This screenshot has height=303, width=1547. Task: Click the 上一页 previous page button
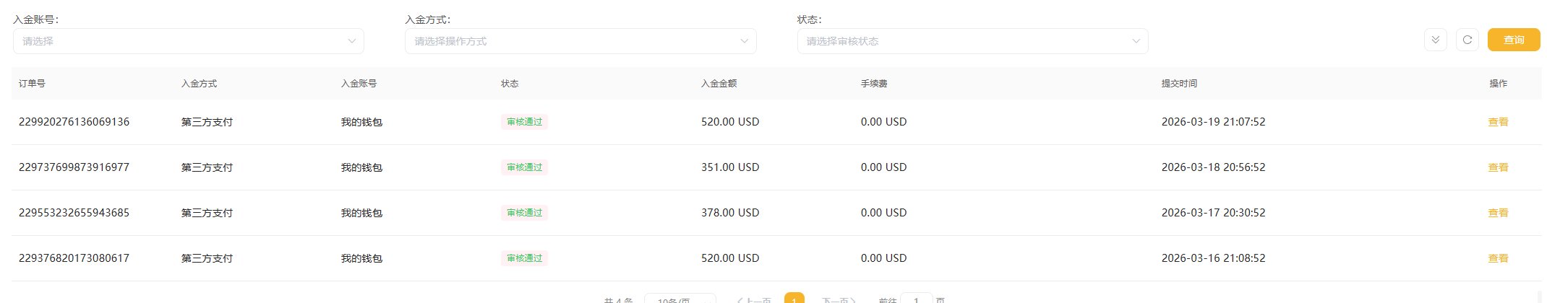point(754,299)
